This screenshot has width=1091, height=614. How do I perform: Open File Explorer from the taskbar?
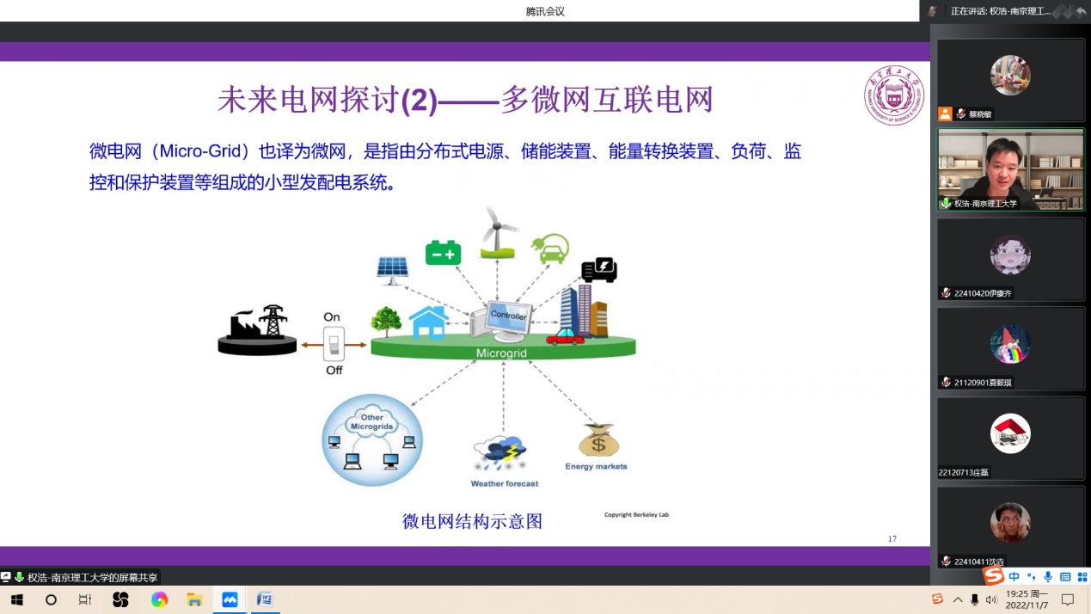click(194, 599)
